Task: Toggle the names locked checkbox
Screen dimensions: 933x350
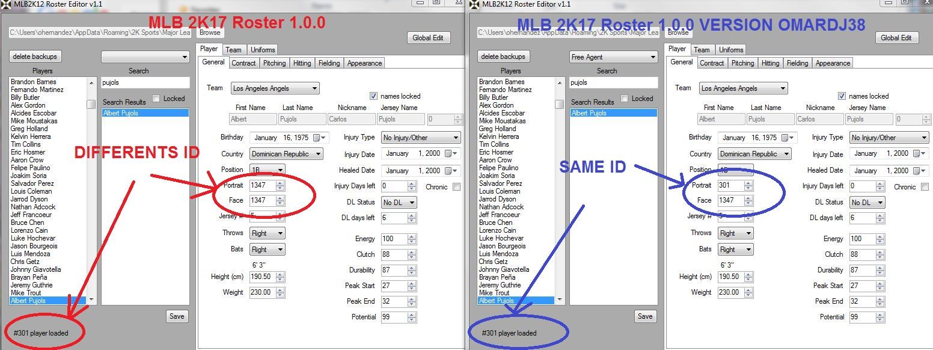Action: coord(374,96)
